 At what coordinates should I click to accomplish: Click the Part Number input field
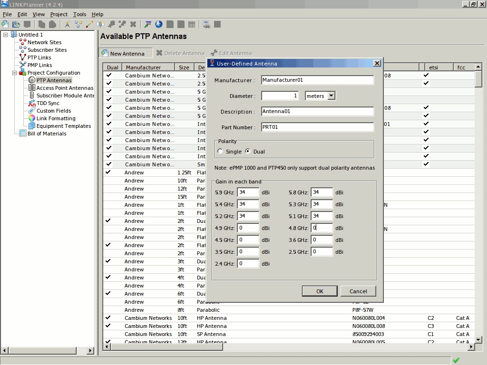[x=317, y=127]
